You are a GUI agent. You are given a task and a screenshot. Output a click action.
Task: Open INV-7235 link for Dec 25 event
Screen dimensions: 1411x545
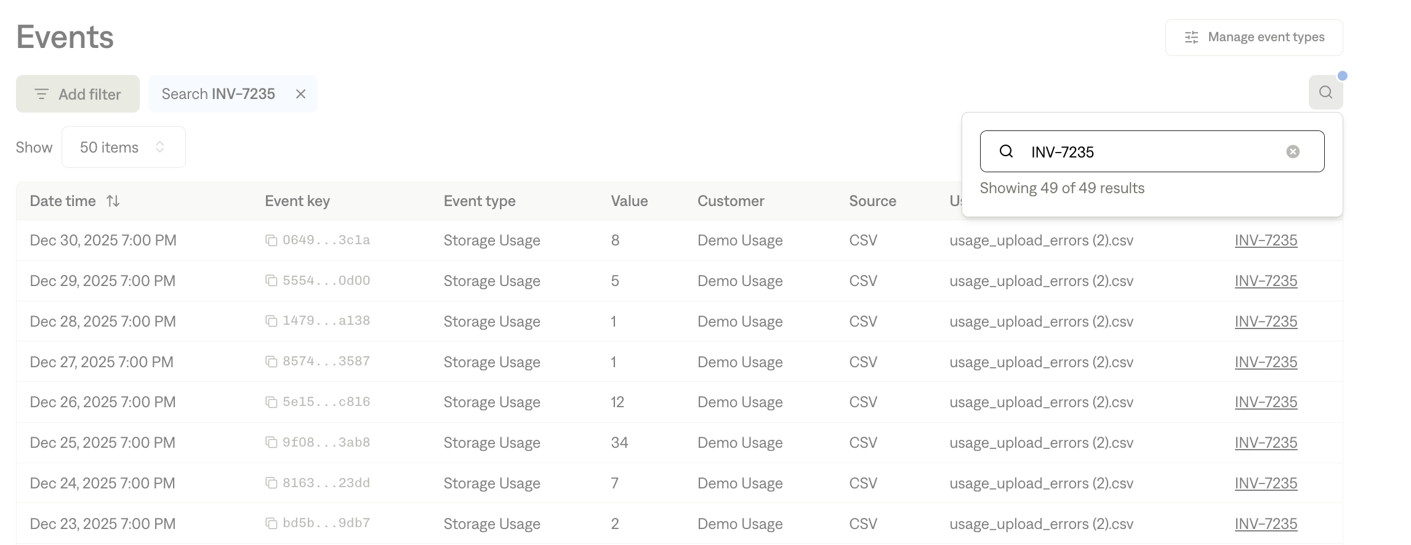coord(1266,443)
